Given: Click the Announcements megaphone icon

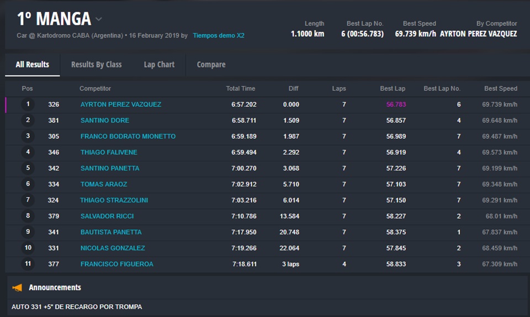Looking at the screenshot, I should click(x=18, y=287).
